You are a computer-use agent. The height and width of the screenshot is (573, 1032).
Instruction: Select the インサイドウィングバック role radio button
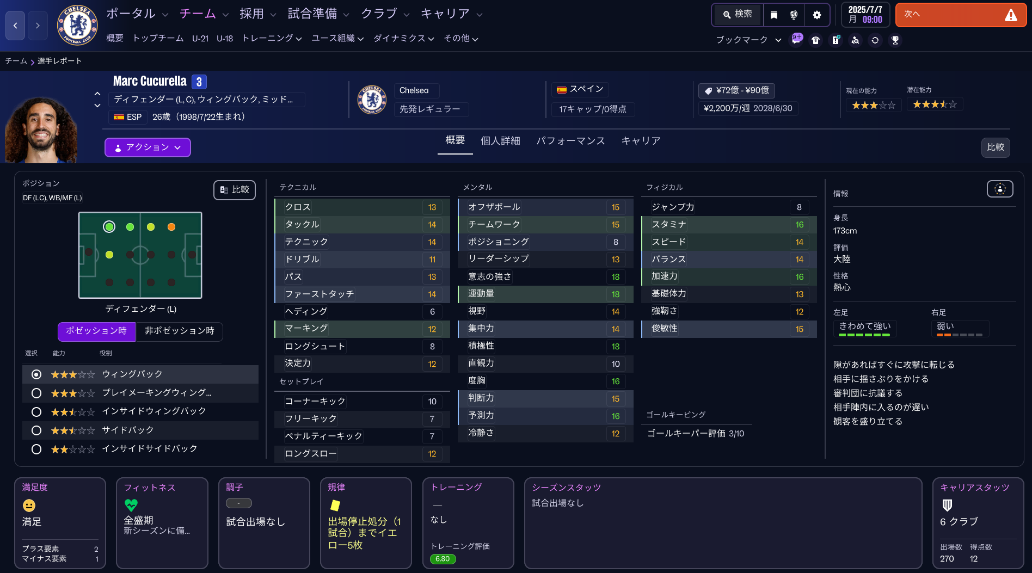(36, 411)
